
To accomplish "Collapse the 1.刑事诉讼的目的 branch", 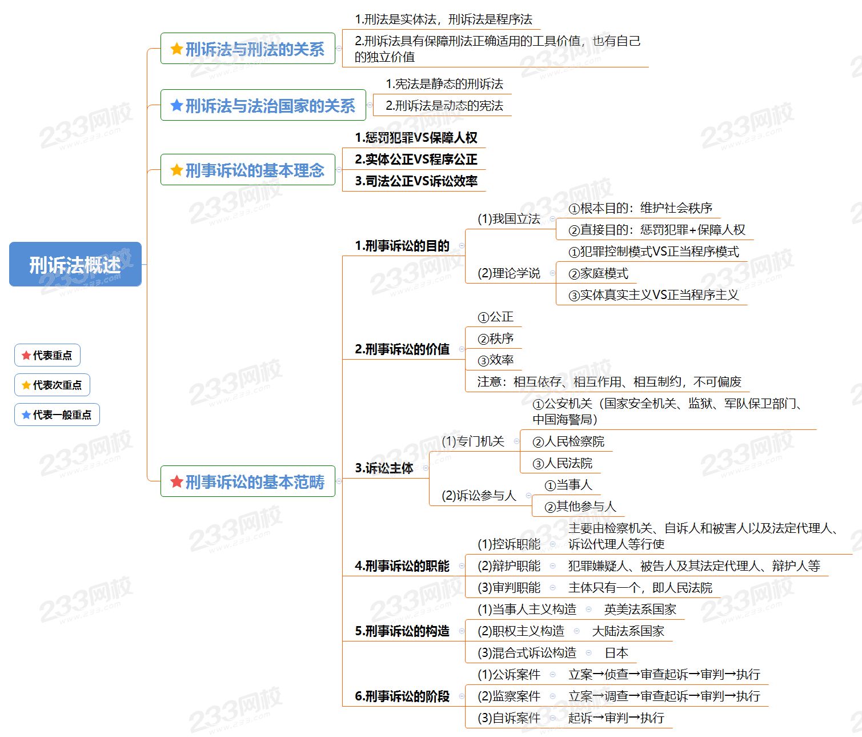I will pos(462,246).
